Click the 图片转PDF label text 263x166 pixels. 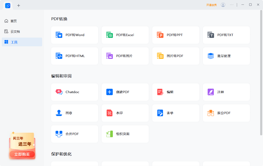(175, 56)
